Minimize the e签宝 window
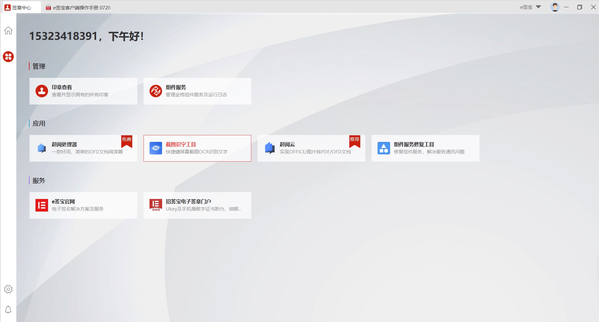 566,7
